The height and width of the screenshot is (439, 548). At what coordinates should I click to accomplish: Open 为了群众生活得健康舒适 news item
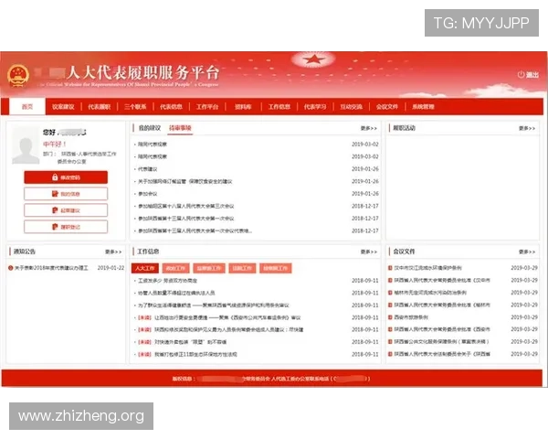(x=214, y=305)
